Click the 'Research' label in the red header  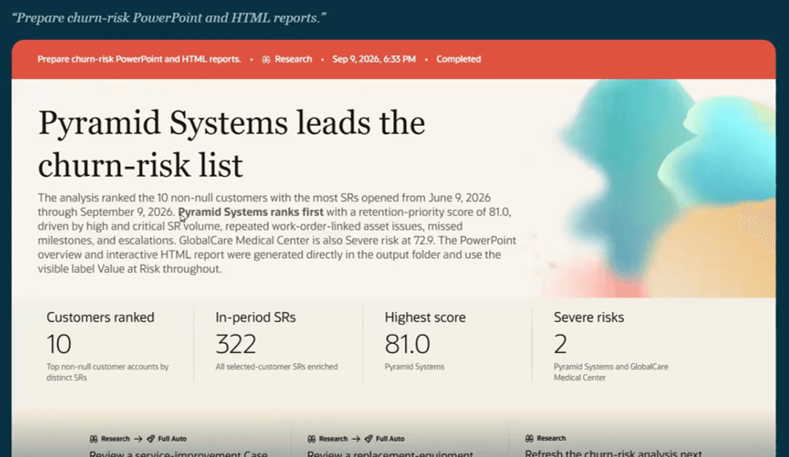(x=294, y=59)
